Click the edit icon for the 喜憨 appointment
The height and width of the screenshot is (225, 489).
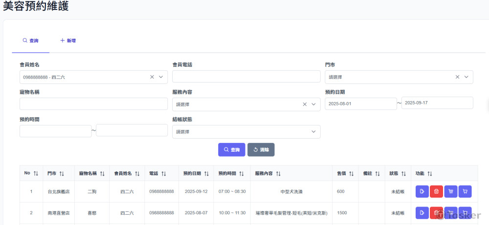pos(422,213)
